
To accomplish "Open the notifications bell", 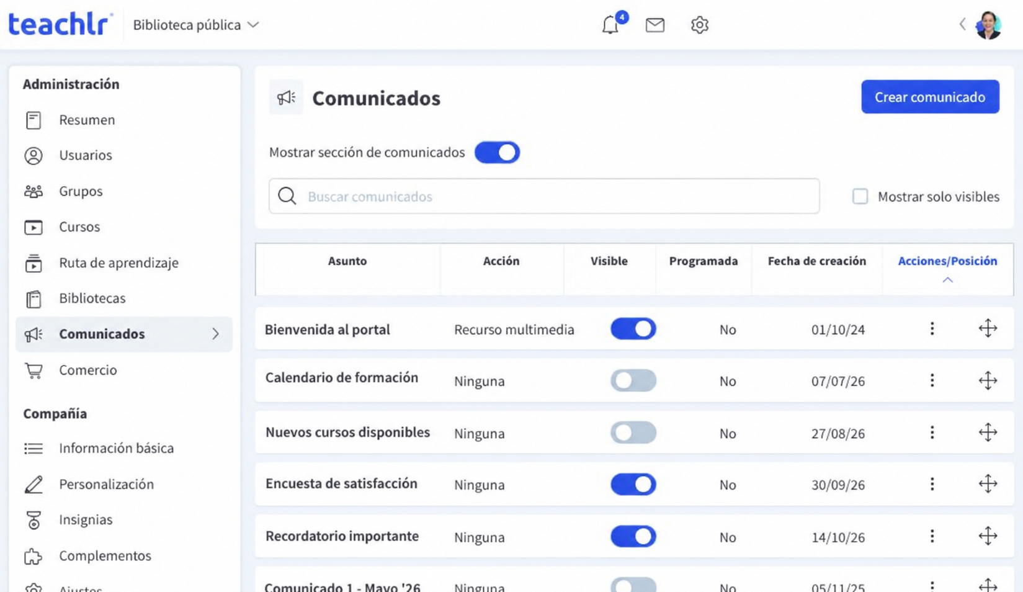I will point(611,25).
